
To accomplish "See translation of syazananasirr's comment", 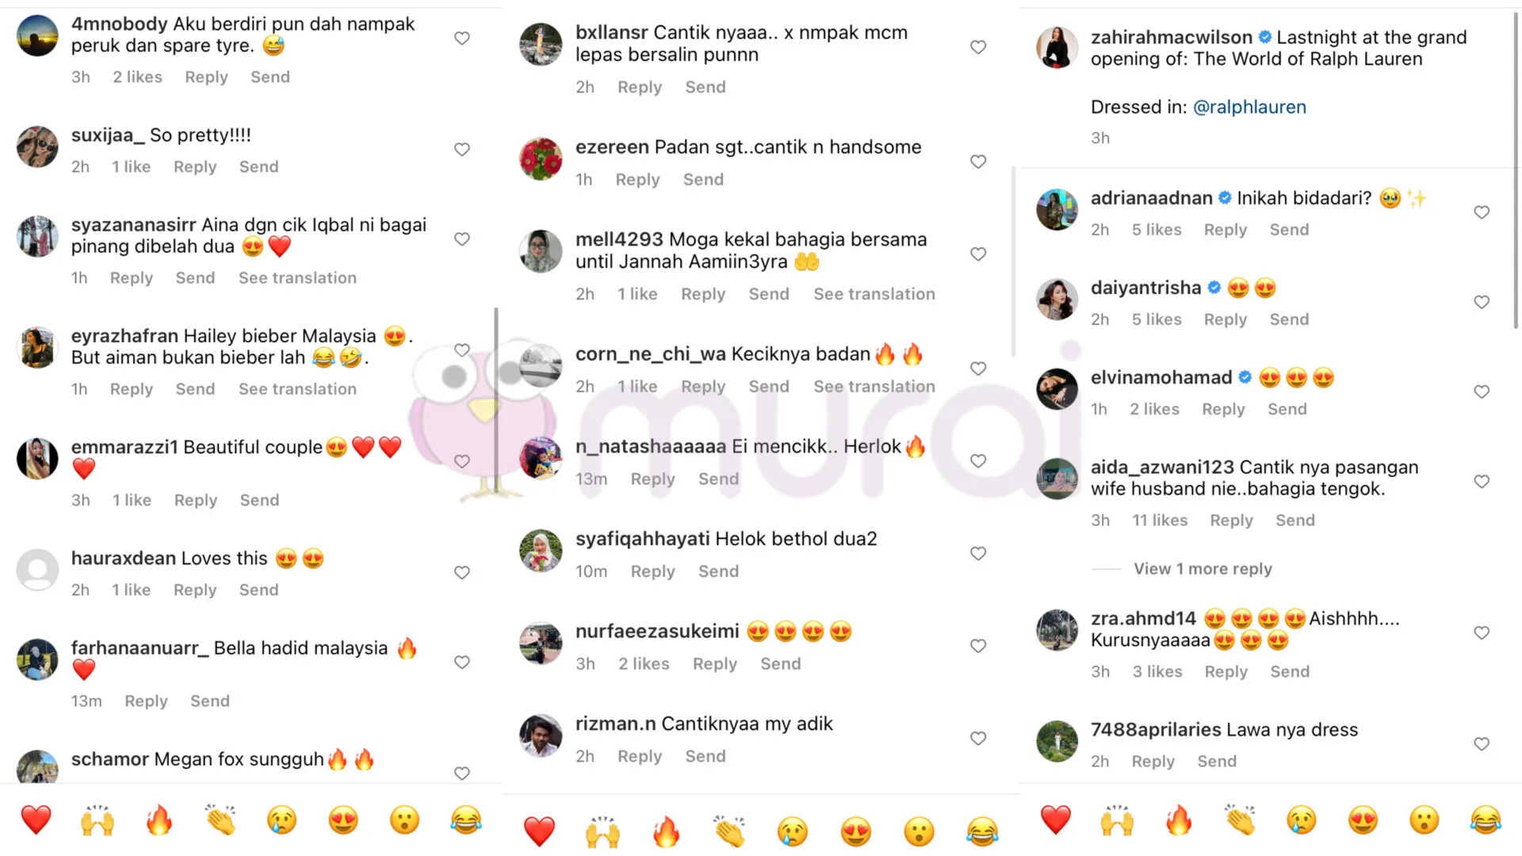I will point(297,278).
